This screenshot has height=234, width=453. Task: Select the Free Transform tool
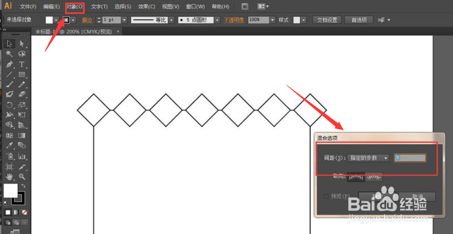pos(22,114)
